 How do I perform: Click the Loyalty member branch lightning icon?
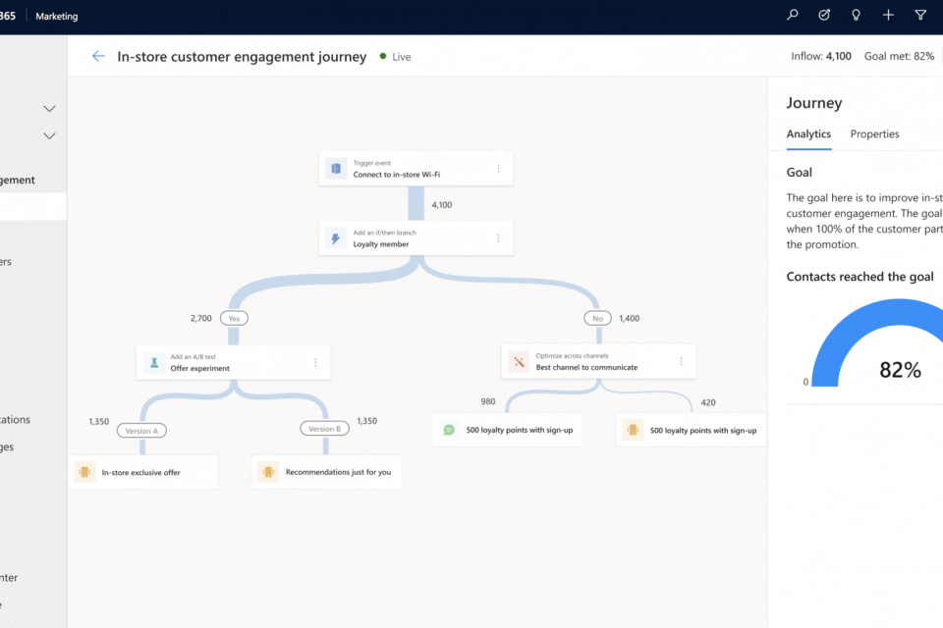click(x=335, y=238)
